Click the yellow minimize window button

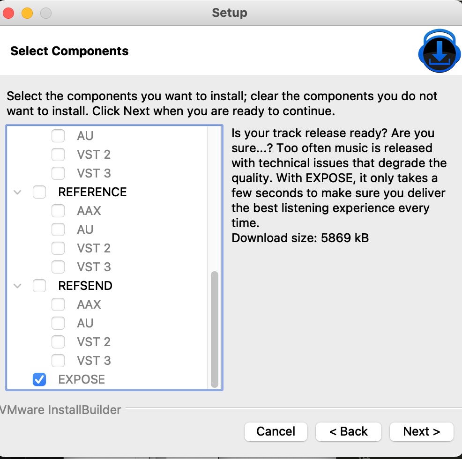27,13
